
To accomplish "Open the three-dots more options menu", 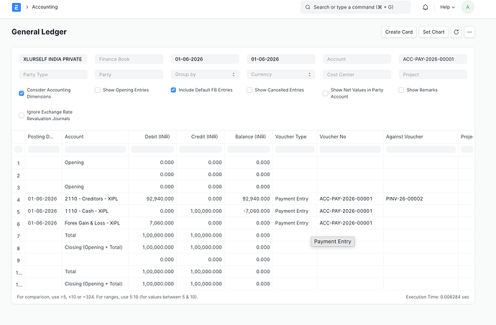I will tap(469, 32).
